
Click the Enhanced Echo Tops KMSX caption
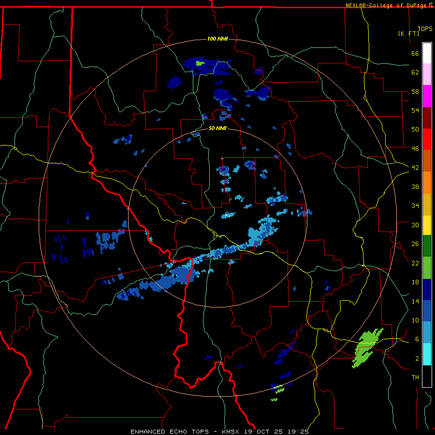pos(219,432)
